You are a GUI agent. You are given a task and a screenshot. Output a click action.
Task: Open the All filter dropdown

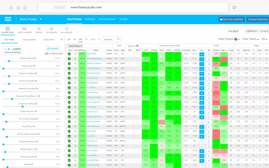[x=265, y=39]
